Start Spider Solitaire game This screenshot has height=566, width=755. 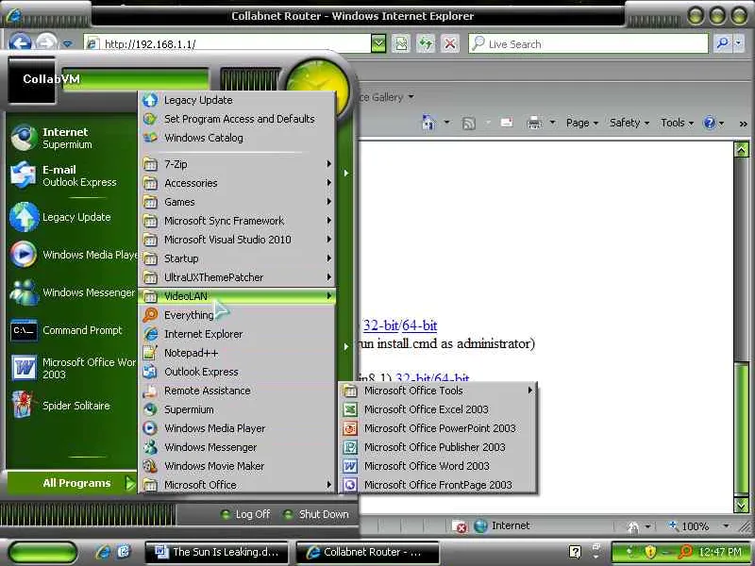pos(73,406)
